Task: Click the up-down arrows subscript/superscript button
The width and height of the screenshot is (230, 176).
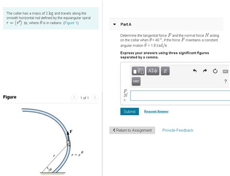Action: [x=165, y=71]
